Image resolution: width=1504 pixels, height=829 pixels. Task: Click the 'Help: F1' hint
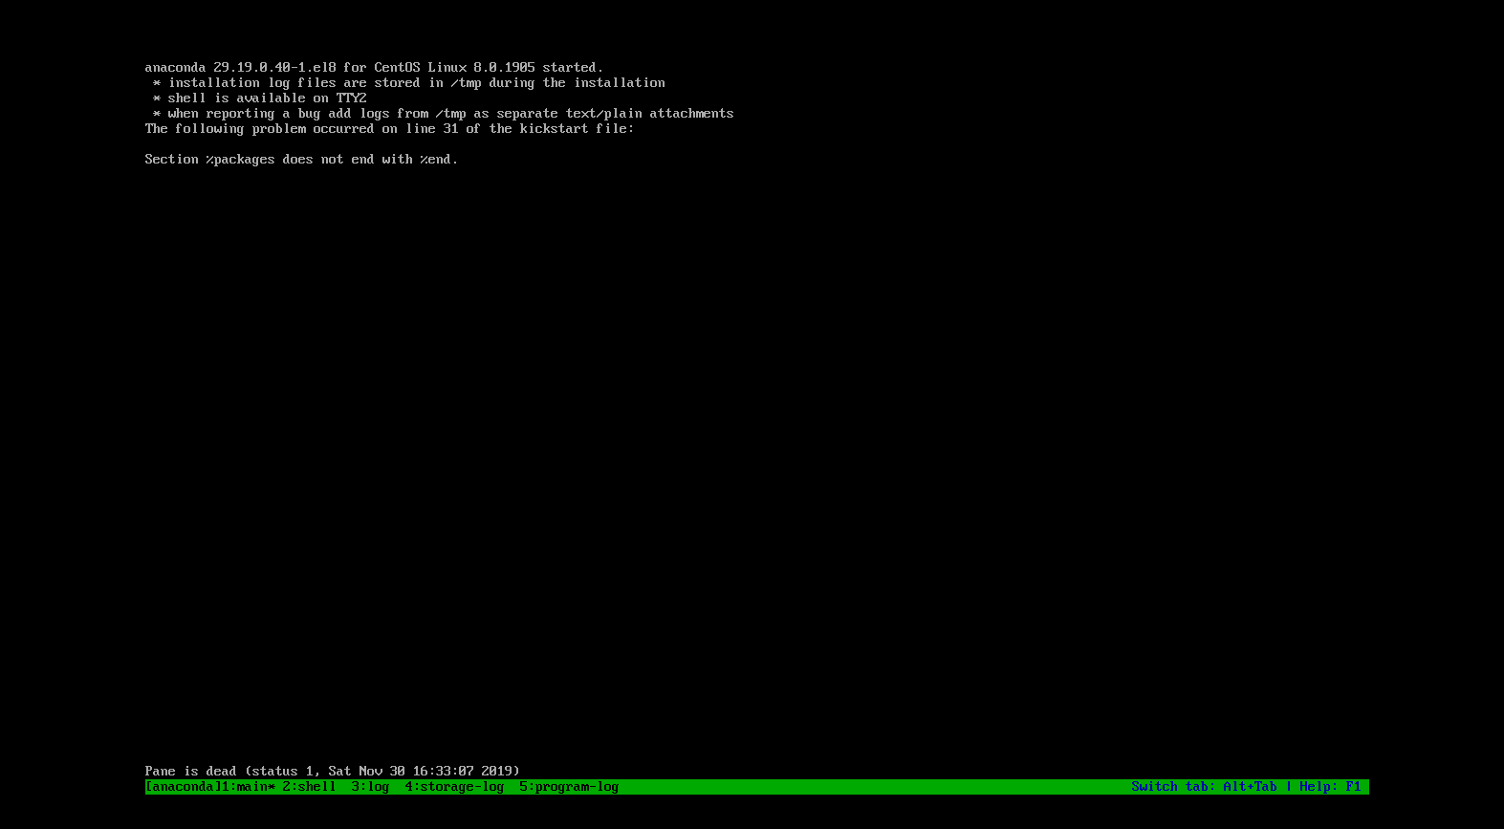pyautogui.click(x=1330, y=787)
